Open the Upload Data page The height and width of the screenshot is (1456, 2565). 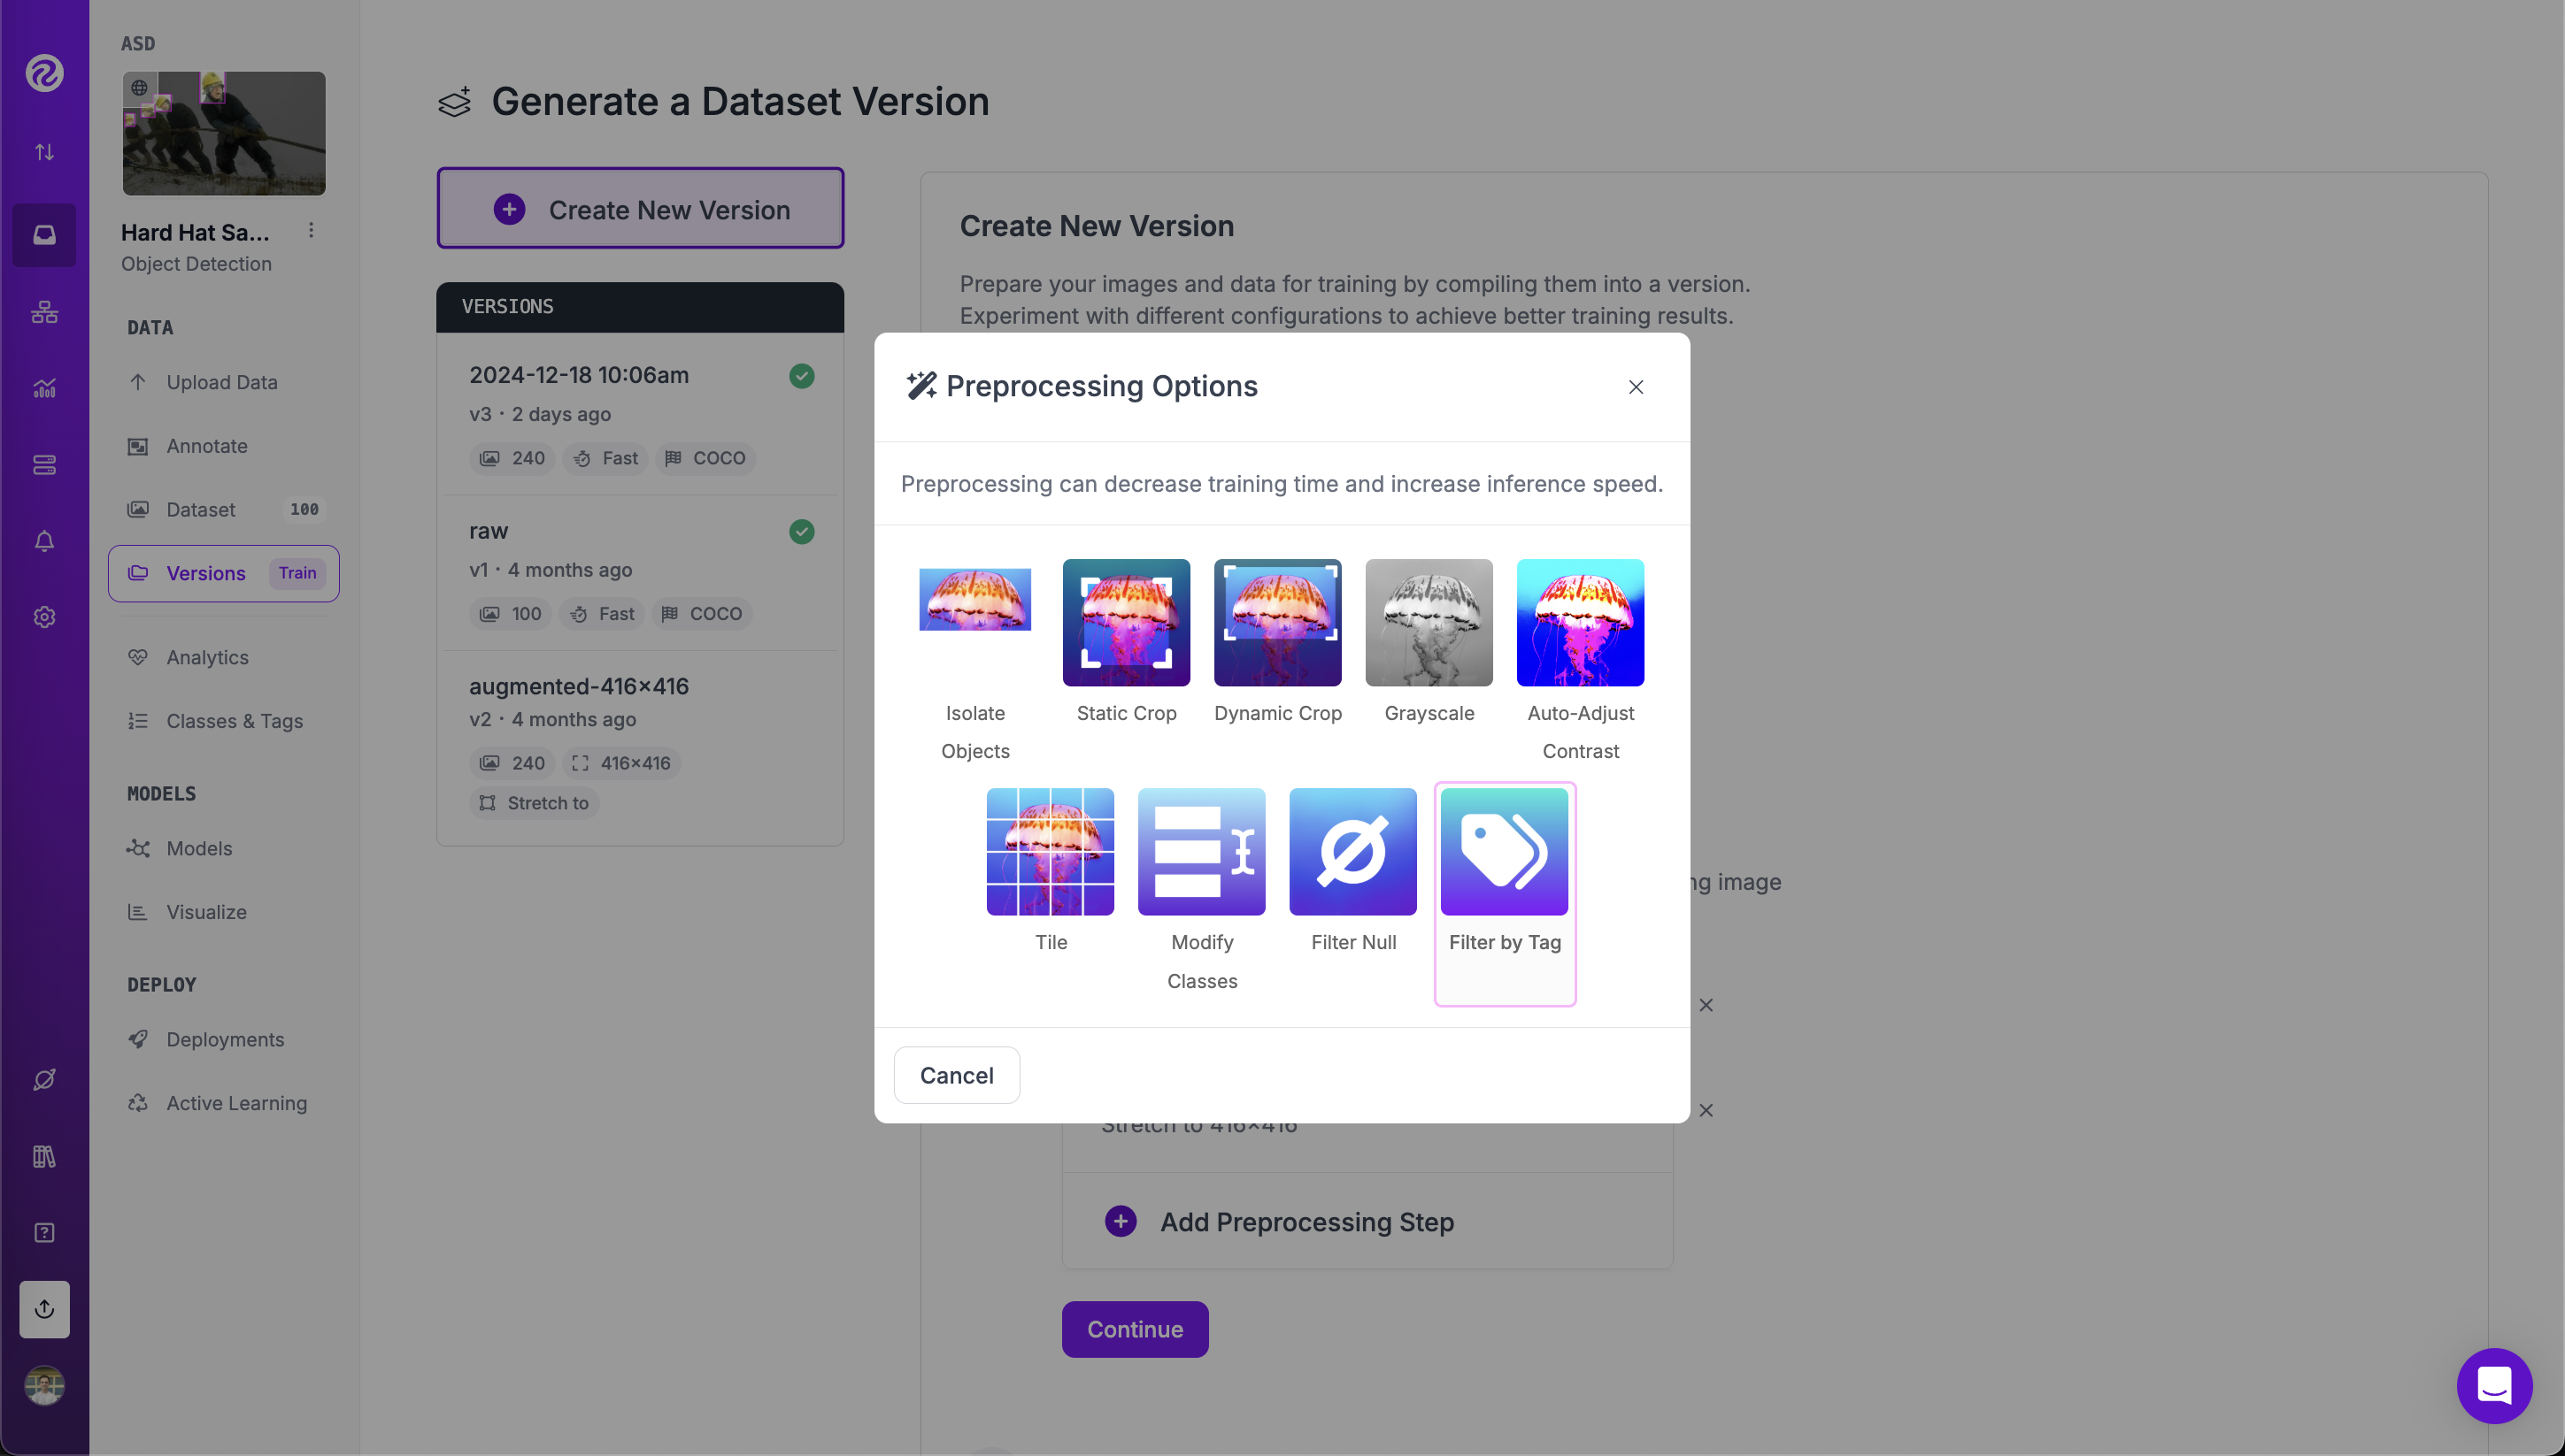[221, 382]
